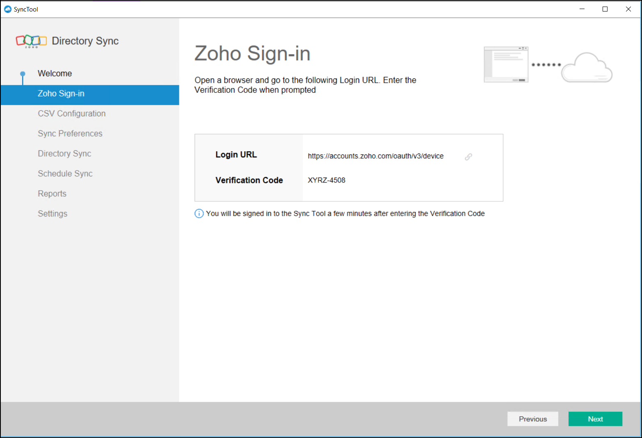Click the info icon beside sign-in note
642x438 pixels.
point(199,214)
